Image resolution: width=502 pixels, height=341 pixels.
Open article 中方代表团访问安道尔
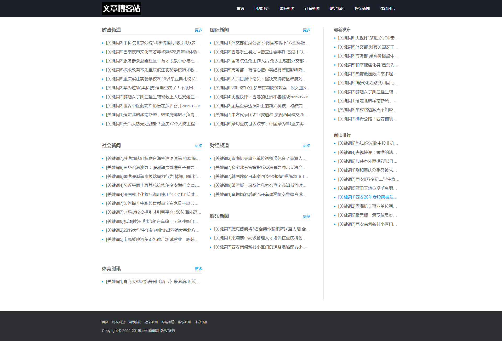[x=261, y=115]
